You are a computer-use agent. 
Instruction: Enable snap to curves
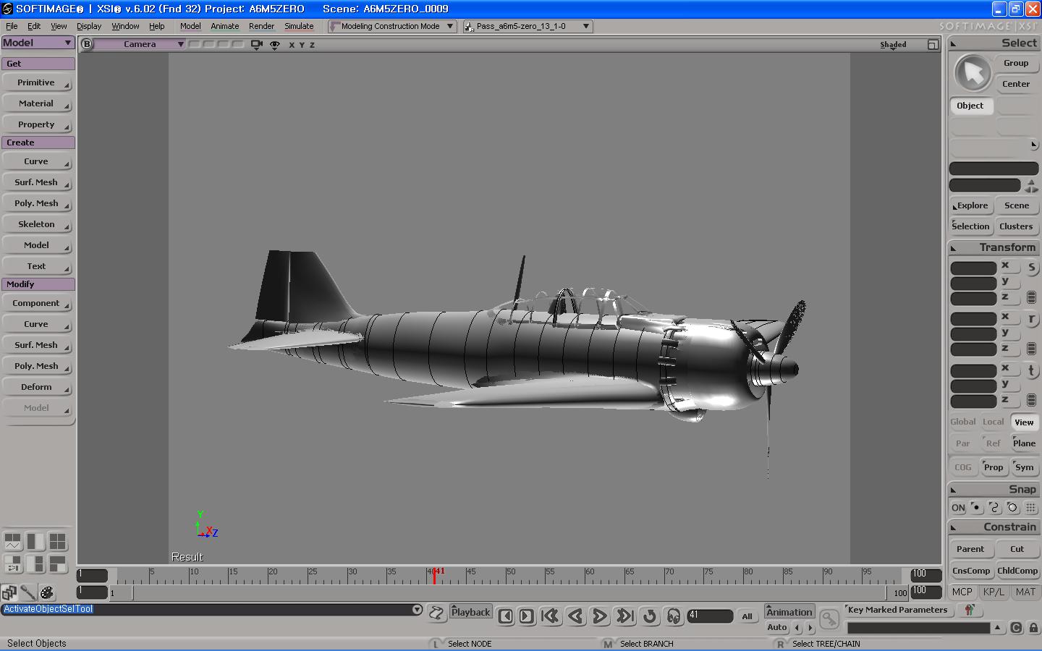tap(995, 508)
